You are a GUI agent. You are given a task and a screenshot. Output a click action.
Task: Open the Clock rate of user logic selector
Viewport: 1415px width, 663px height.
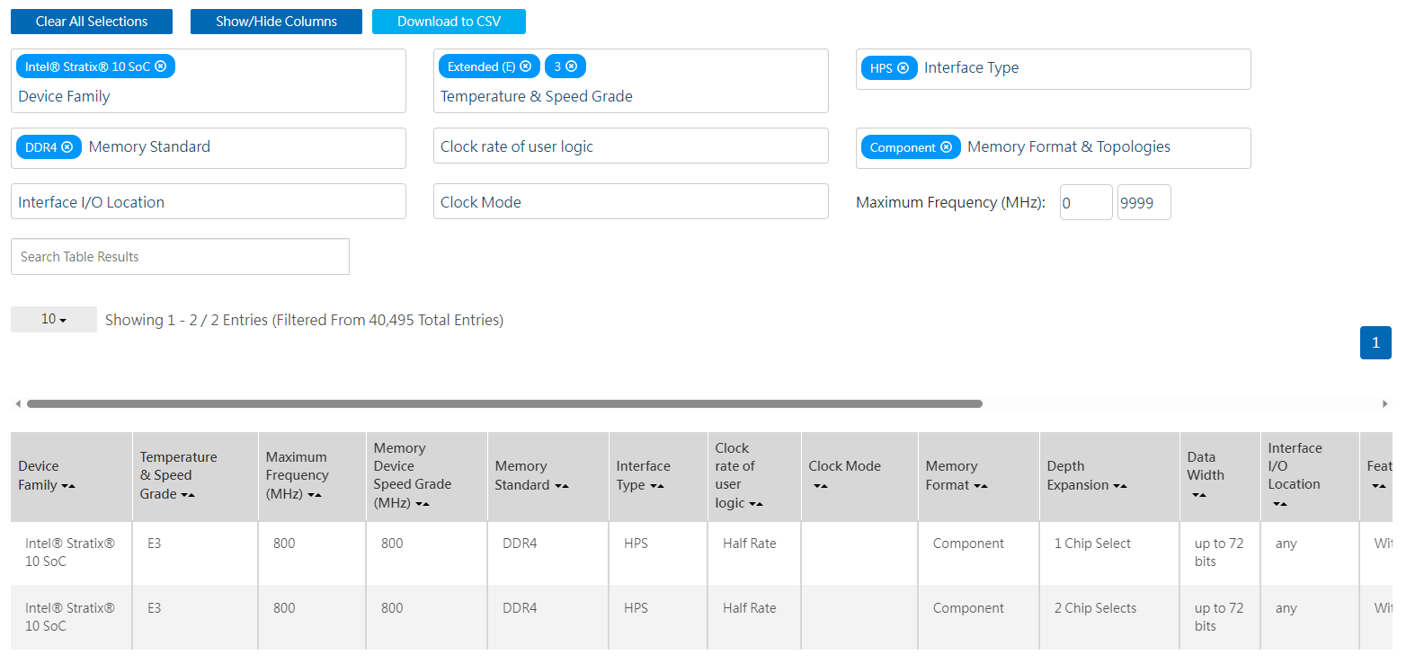[630, 146]
